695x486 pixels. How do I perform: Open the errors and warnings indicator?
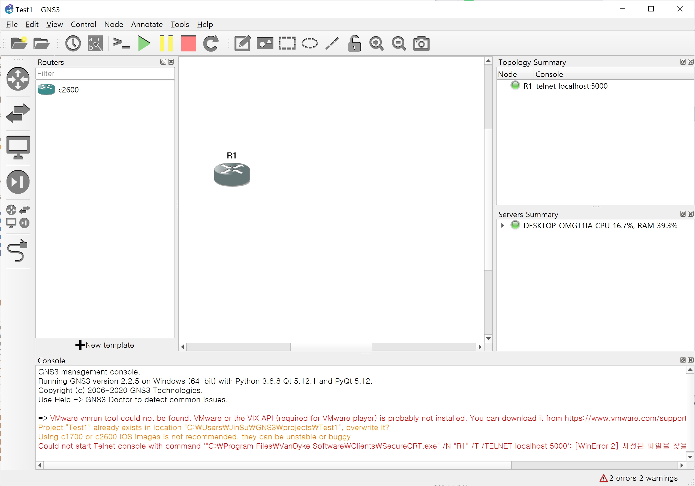(x=638, y=478)
